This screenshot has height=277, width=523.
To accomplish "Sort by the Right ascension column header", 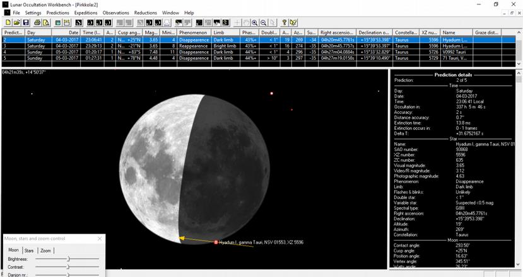I will pos(338,32).
